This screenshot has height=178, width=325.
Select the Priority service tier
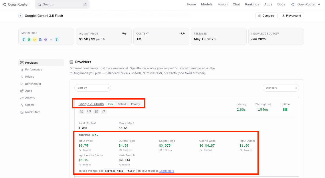(135, 104)
